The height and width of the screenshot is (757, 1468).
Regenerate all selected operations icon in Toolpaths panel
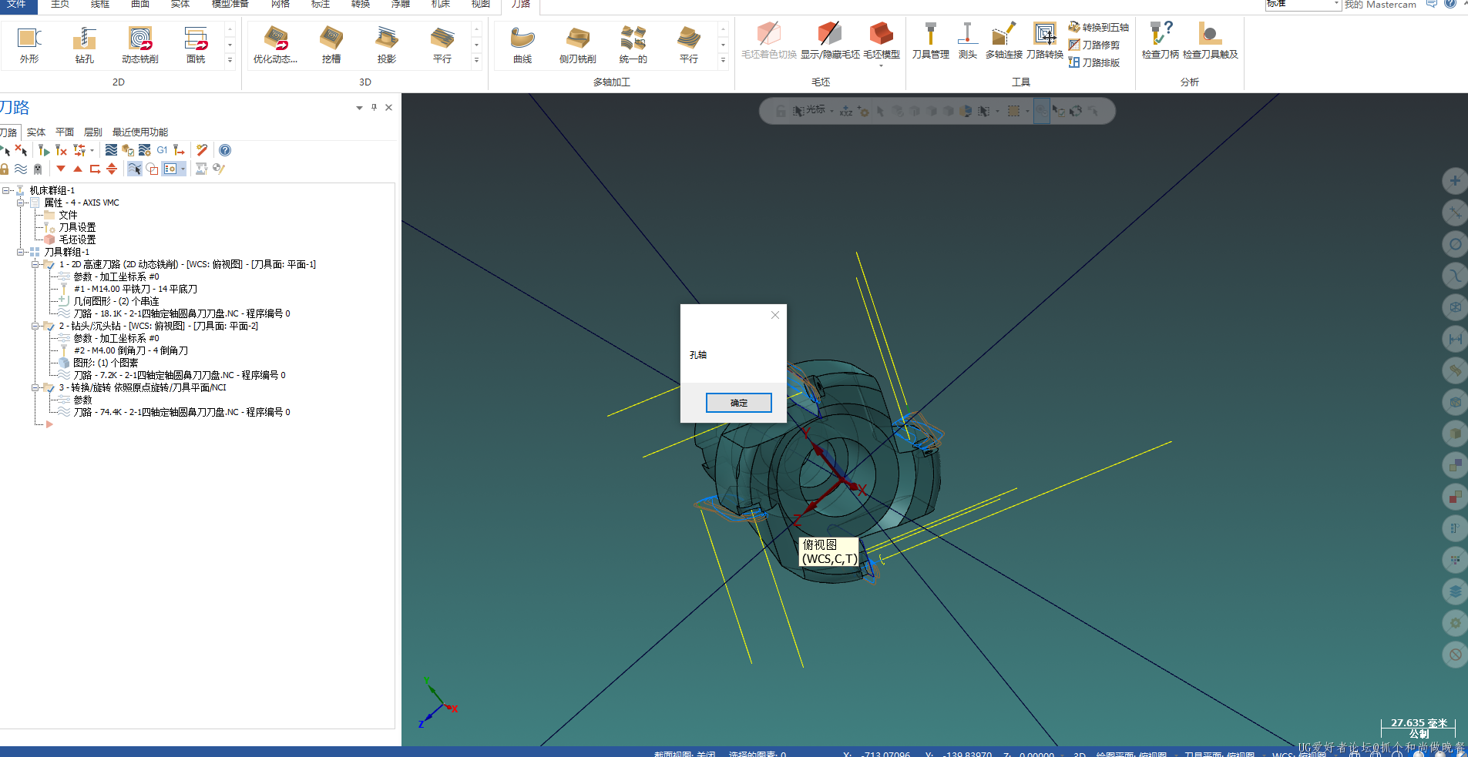[43, 150]
